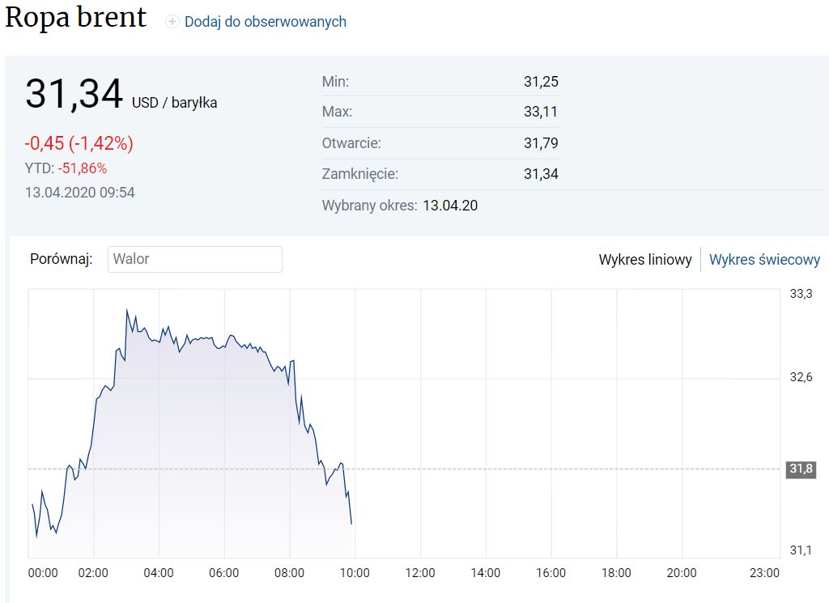Image resolution: width=829 pixels, height=603 pixels.
Task: Click the large 31,34 current price
Action: pos(74,94)
